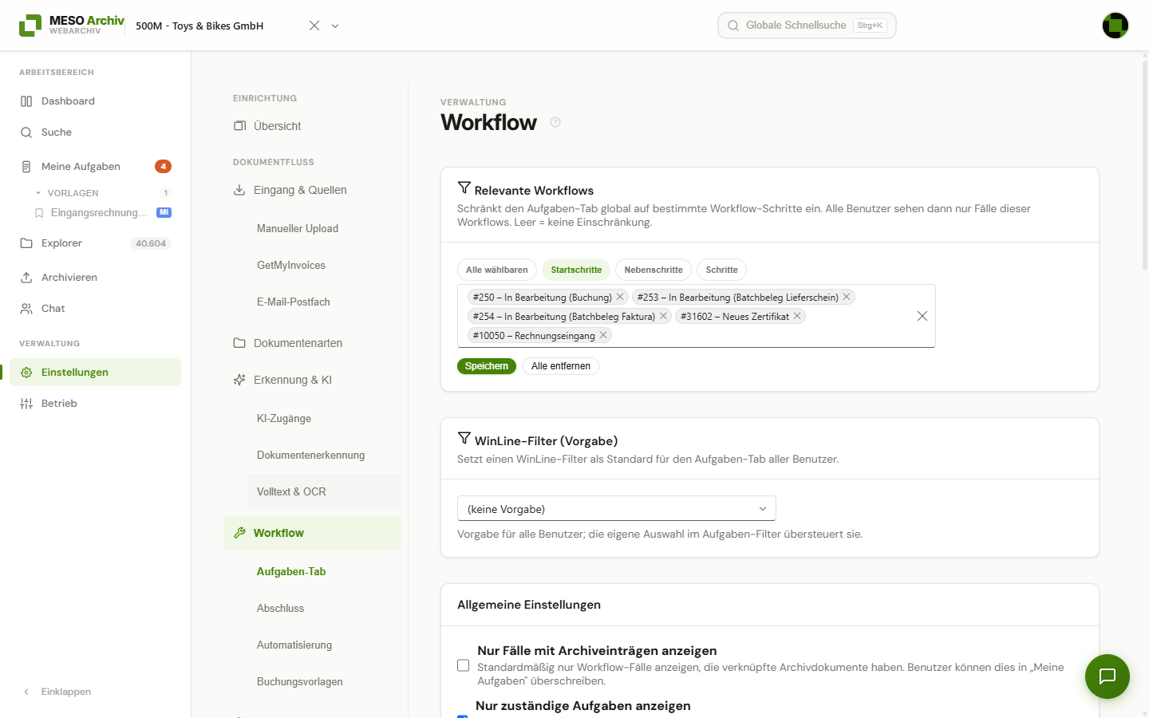Open the Abschluss settings item
This screenshot has height=718, width=1149.
[324, 608]
